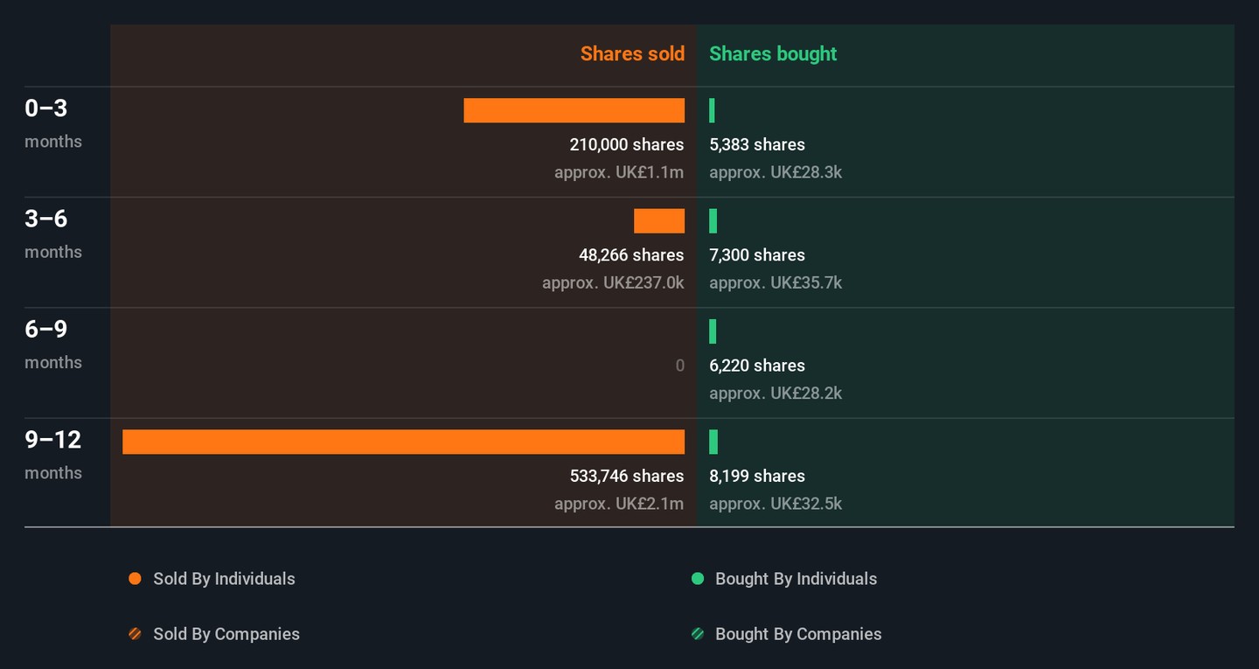Click the 0–3 months green bought bar
The image size is (1259, 669).
[713, 111]
